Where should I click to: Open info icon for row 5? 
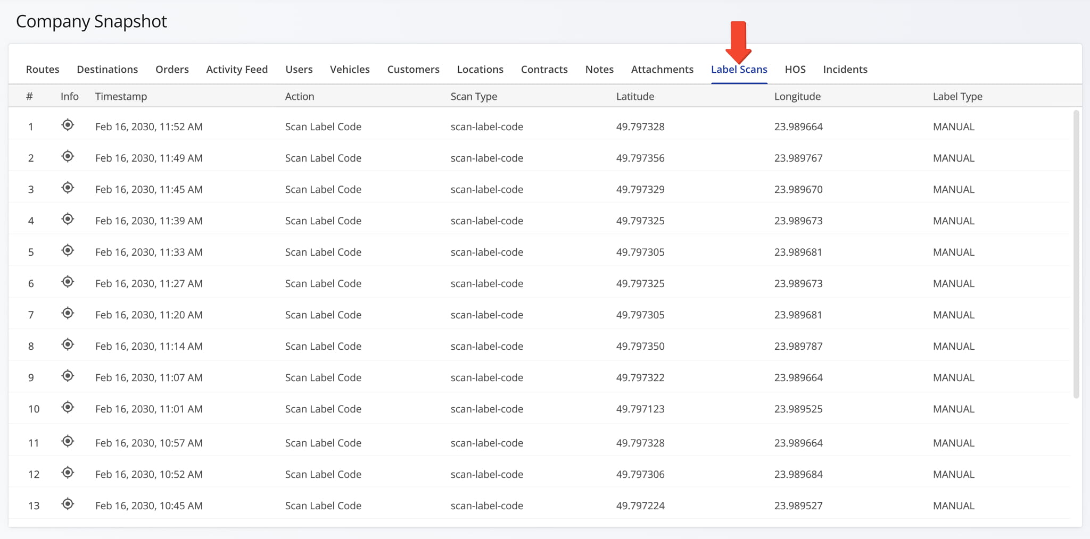[68, 250]
